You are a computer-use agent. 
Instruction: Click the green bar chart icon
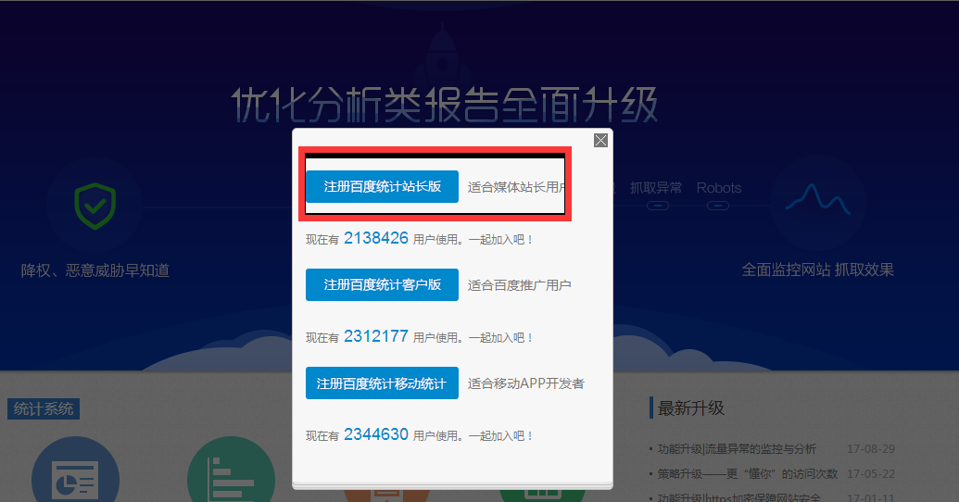(x=230, y=479)
